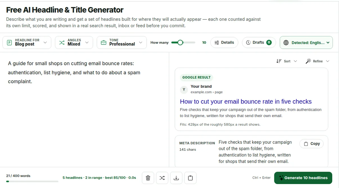339x188 pixels.
Task: Open the Details settings button
Action: click(x=224, y=42)
